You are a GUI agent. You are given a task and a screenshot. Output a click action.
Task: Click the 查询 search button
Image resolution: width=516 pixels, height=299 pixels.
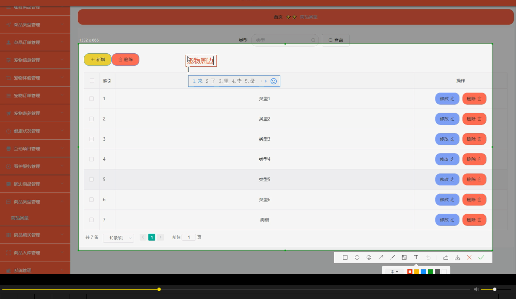click(336, 40)
